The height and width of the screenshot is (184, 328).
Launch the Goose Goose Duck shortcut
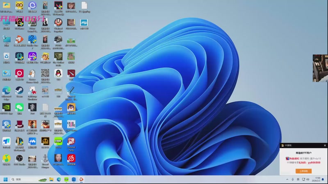32,74
